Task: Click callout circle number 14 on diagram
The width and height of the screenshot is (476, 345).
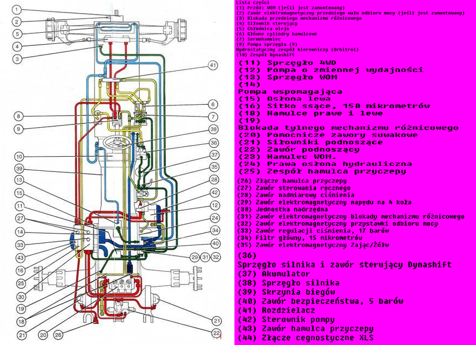Action: 20,232
